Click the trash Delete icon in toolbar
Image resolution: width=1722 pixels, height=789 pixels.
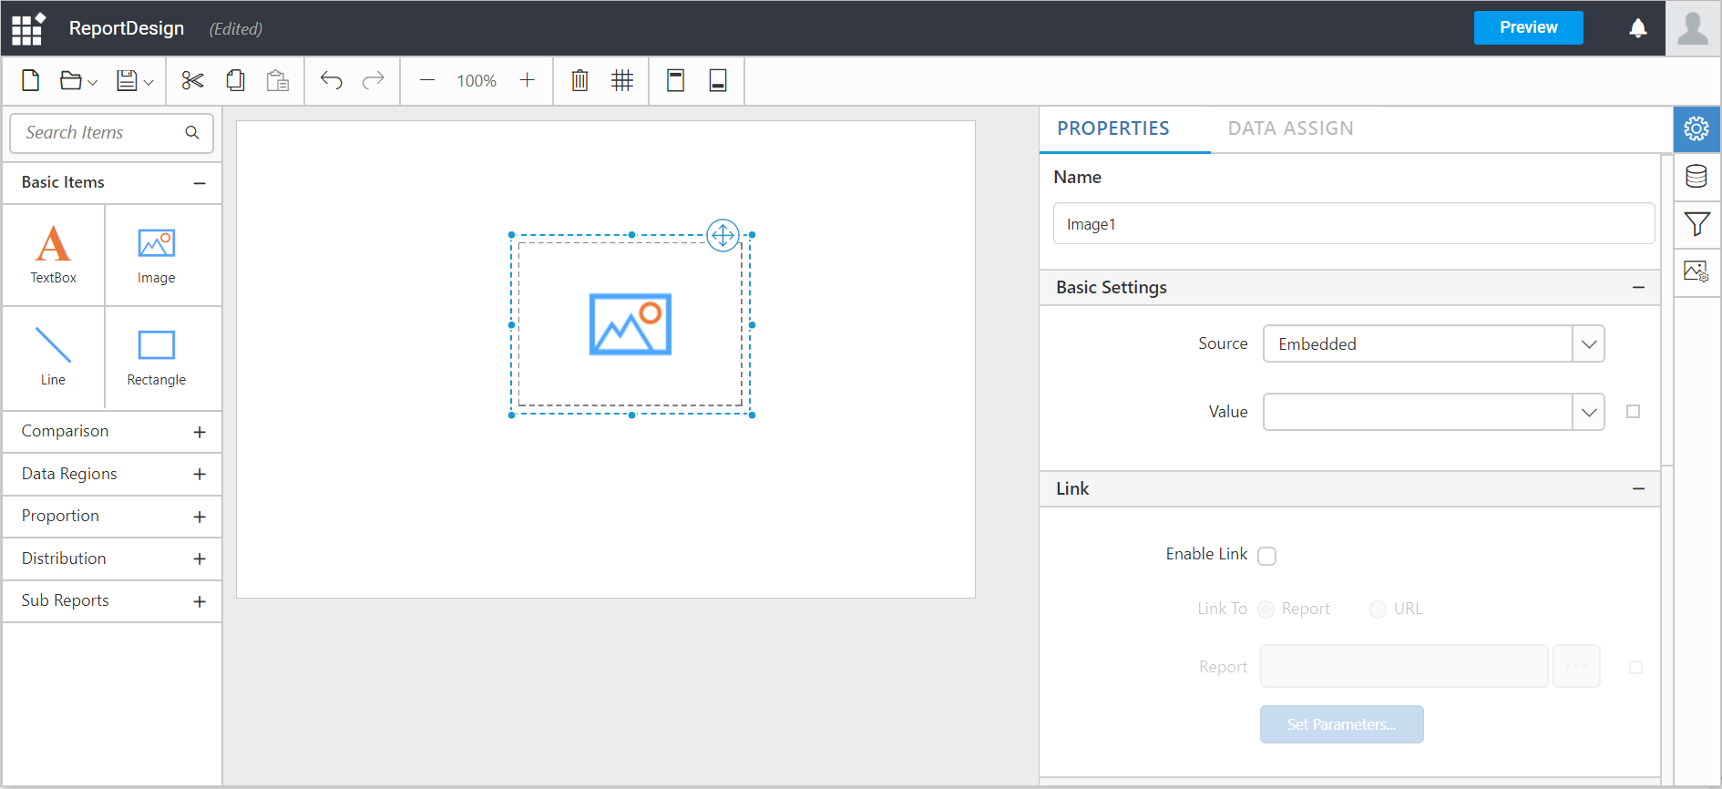click(x=579, y=81)
